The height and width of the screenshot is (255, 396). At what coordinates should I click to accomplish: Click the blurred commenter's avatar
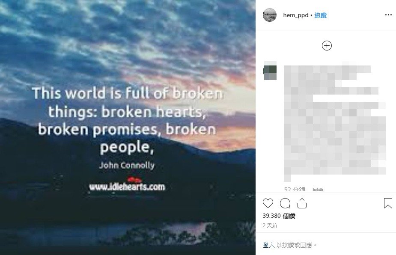coord(270,71)
